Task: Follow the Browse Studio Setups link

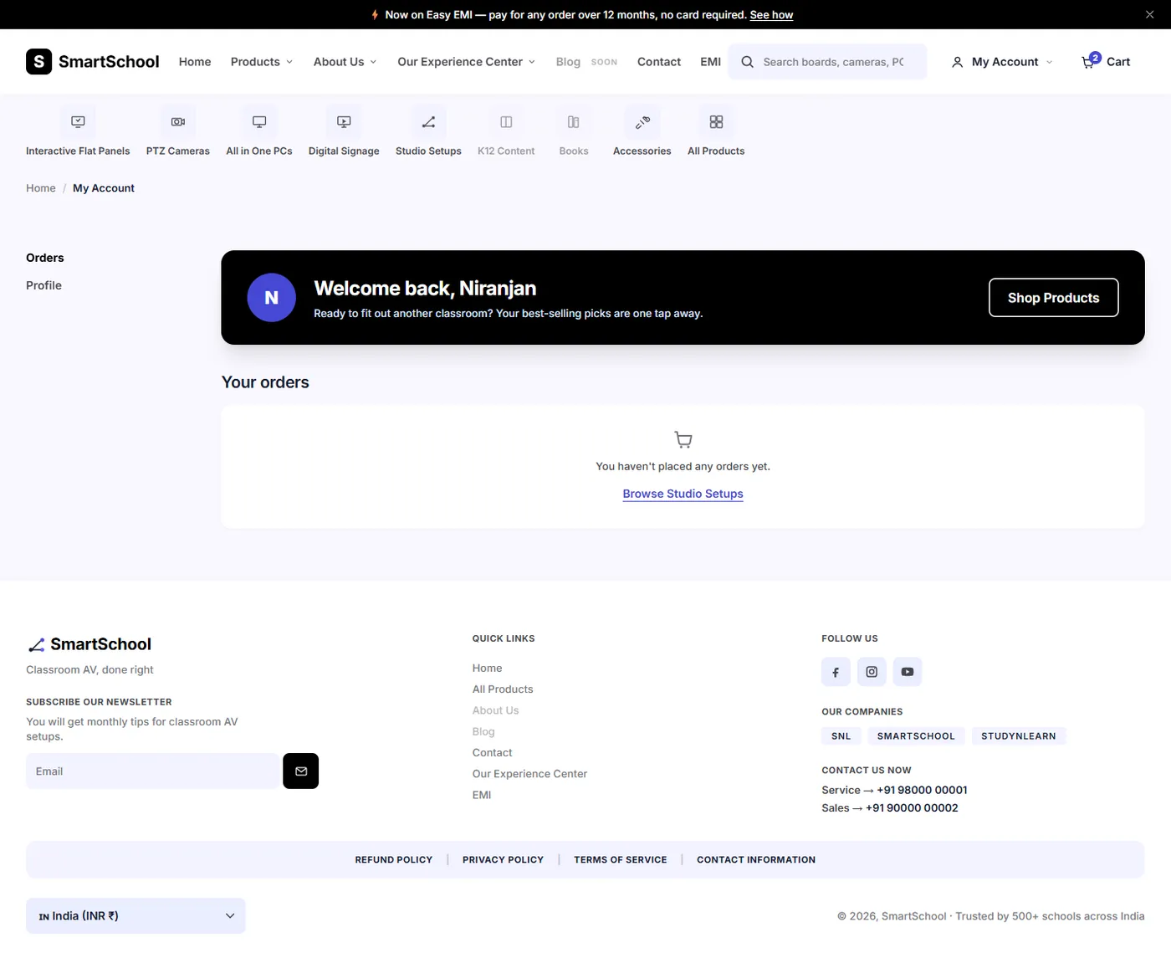Action: tap(683, 494)
